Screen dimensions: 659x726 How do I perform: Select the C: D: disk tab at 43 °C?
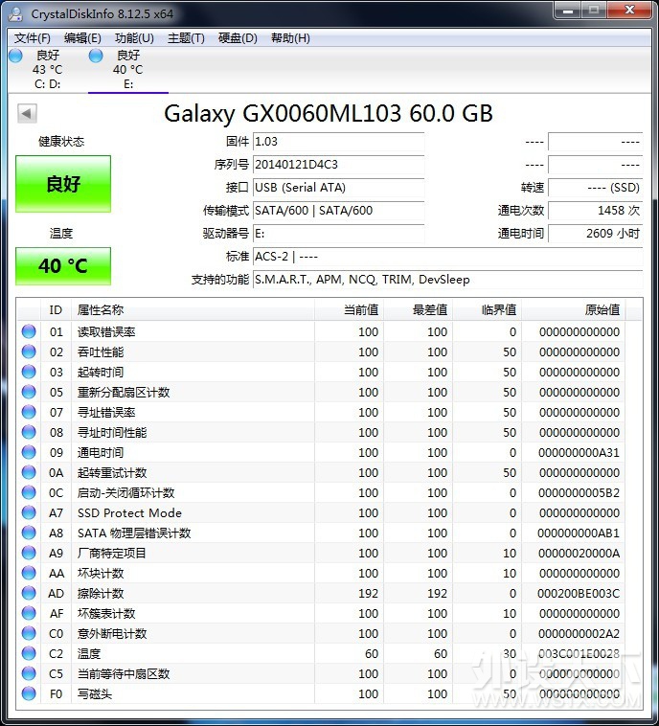point(48,70)
